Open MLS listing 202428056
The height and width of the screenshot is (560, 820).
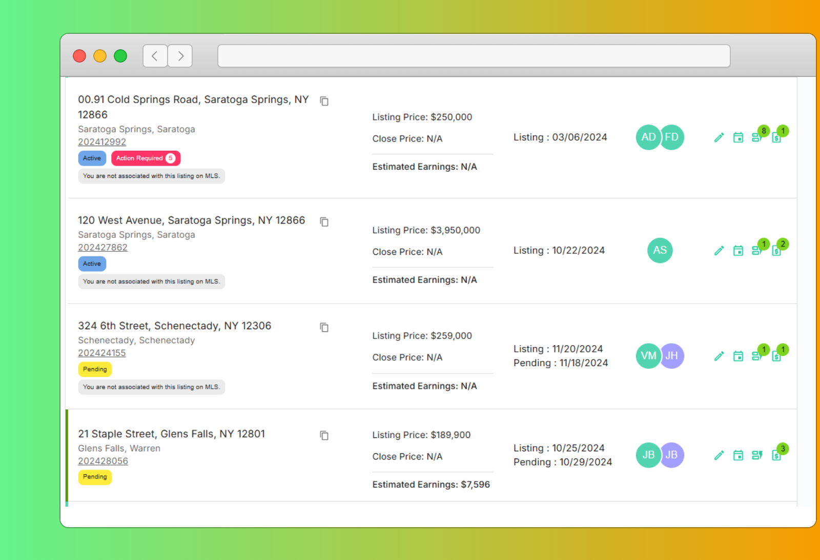pyautogui.click(x=103, y=461)
